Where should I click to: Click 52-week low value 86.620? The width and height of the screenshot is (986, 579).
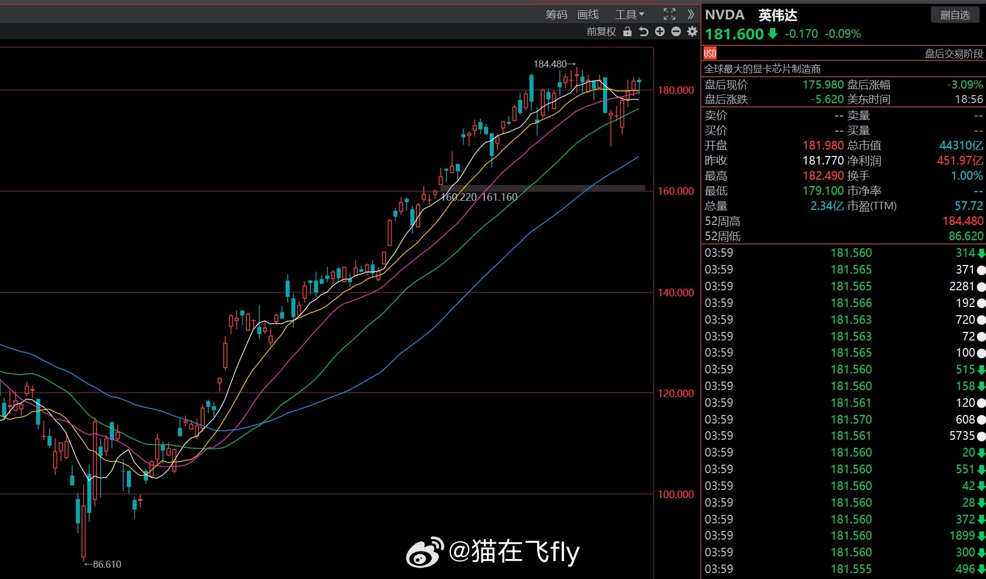coord(966,236)
